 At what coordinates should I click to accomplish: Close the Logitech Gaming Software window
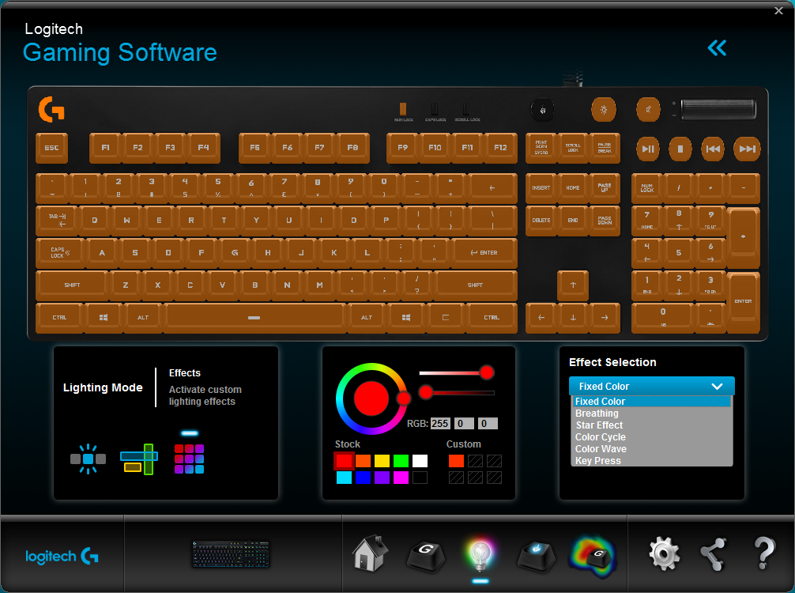778,10
